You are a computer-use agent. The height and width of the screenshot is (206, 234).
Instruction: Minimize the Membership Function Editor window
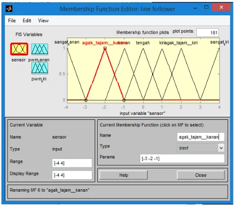point(195,7)
